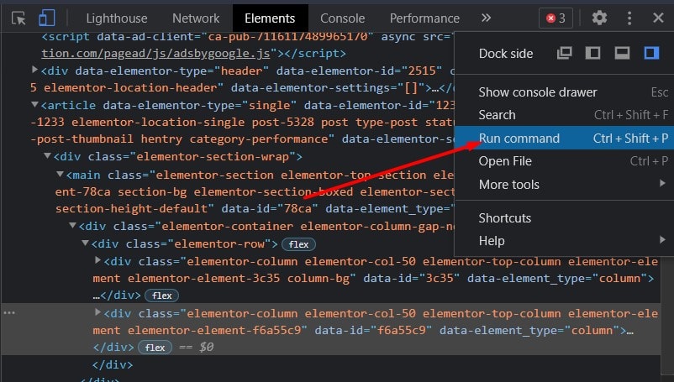Image resolution: width=674 pixels, height=382 pixels.
Task: Open the Performance tab
Action: pos(424,18)
